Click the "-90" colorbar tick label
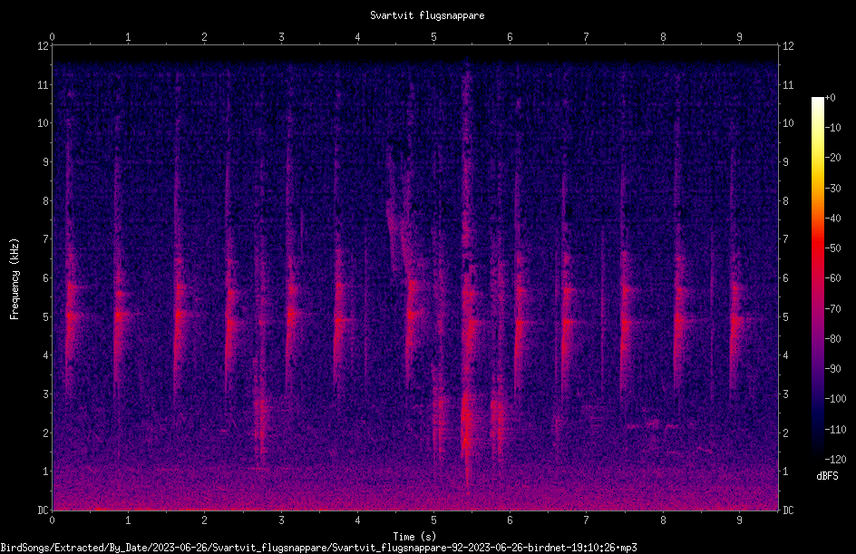The width and height of the screenshot is (856, 554). pyautogui.click(x=833, y=369)
